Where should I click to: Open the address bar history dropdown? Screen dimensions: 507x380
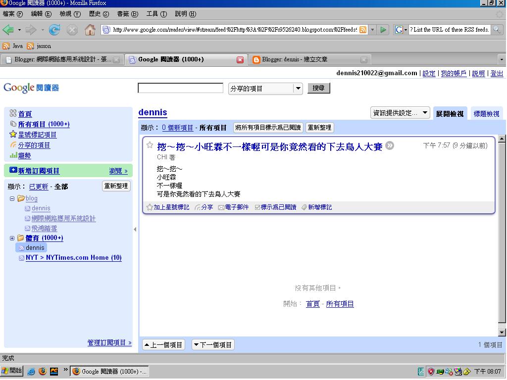tap(372, 30)
